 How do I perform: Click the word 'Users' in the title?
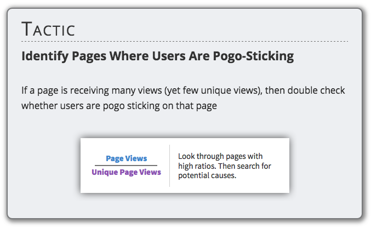point(169,56)
